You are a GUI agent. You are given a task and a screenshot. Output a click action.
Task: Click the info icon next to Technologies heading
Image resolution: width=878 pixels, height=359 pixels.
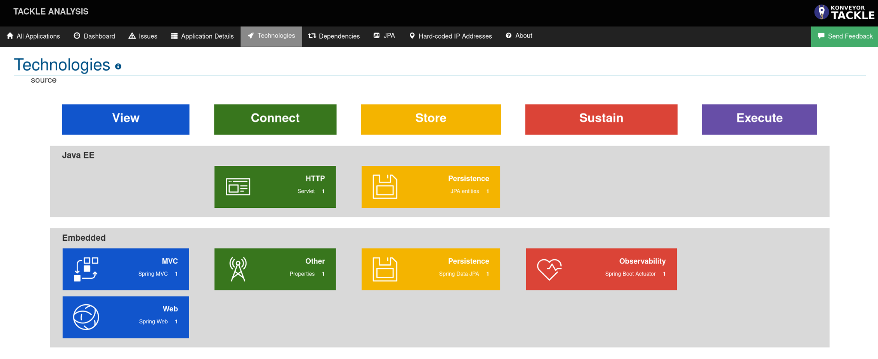pyautogui.click(x=118, y=66)
